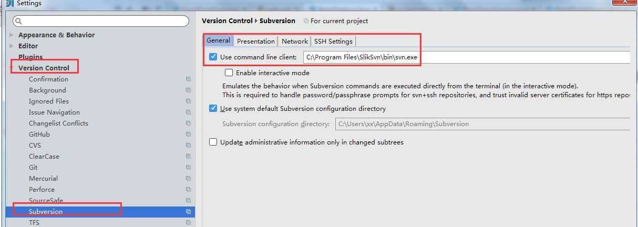The height and width of the screenshot is (227, 638).
Task: Expand the Editor settings section
Action: [x=12, y=46]
